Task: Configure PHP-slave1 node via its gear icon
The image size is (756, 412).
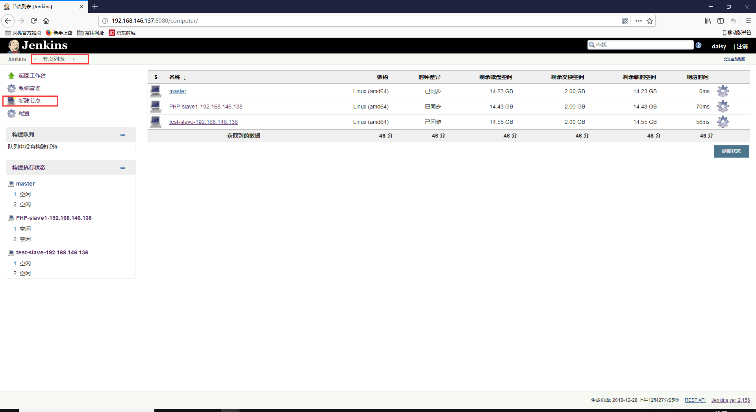Action: 723,107
